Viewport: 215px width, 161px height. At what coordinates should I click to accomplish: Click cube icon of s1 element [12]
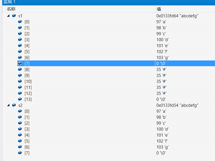(20, 93)
